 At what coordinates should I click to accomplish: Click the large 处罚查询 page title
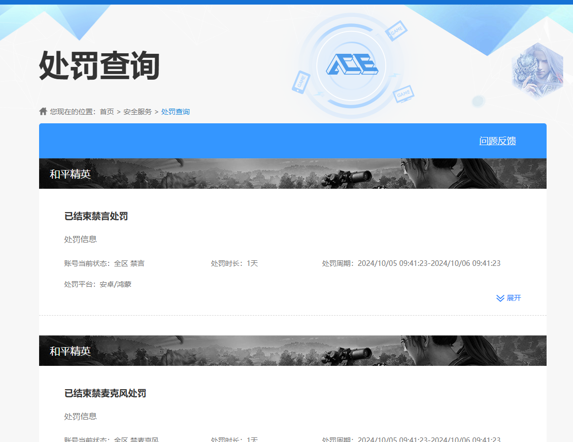tap(99, 65)
